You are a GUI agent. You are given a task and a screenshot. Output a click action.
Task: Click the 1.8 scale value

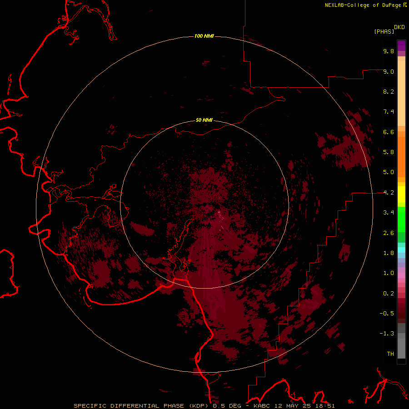pyautogui.click(x=389, y=253)
